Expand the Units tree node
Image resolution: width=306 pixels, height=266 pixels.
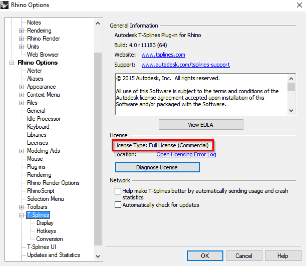pos(21,47)
